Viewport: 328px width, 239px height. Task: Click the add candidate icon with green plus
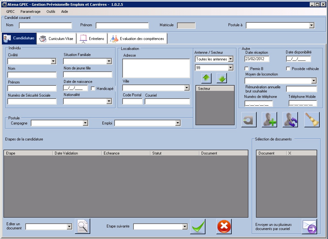[269, 120]
